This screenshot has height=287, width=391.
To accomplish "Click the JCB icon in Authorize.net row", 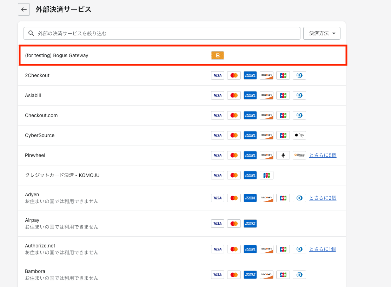I will coord(283,249).
